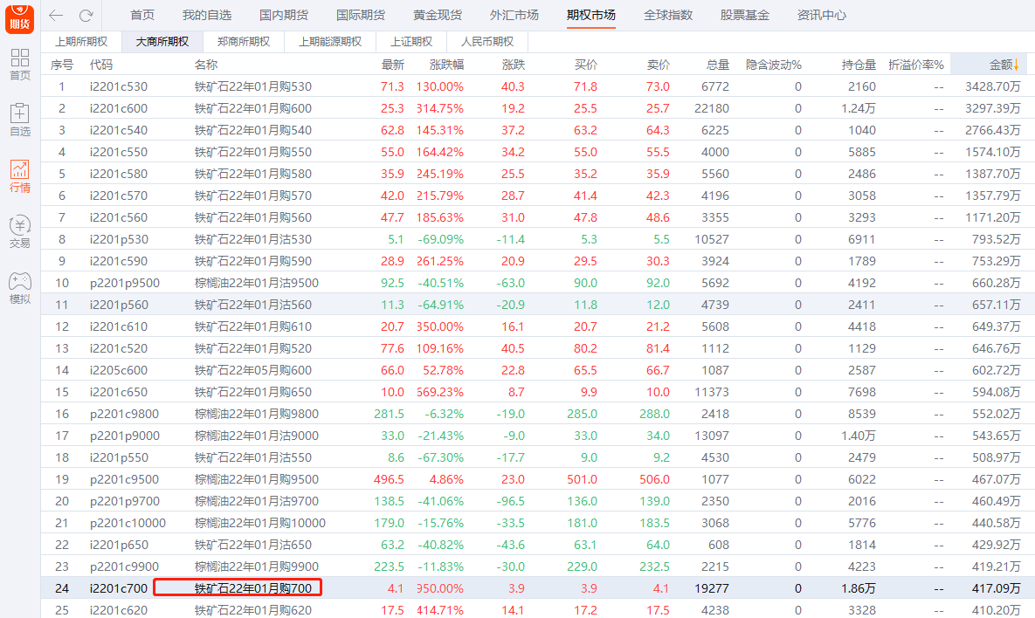The image size is (1035, 618).
Task: Toggle sorting on the 涨跌幅 column header
Action: click(445, 63)
